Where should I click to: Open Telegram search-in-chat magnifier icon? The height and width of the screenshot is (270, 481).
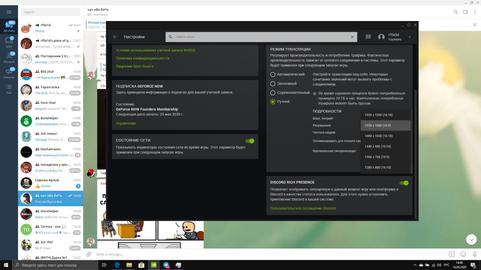click(456, 12)
